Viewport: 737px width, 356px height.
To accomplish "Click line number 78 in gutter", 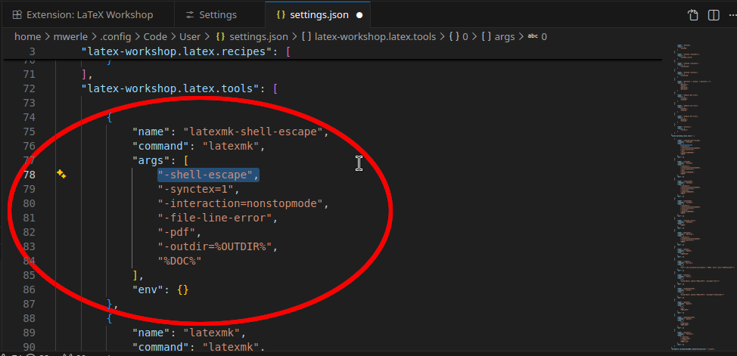I will pyautogui.click(x=30, y=175).
